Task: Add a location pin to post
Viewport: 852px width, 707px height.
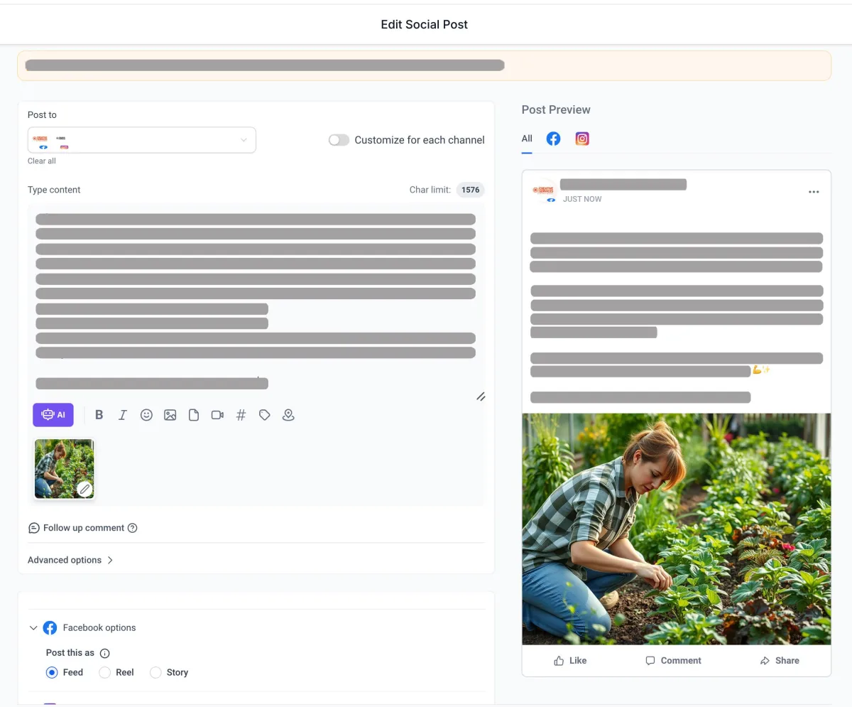Action: point(288,415)
